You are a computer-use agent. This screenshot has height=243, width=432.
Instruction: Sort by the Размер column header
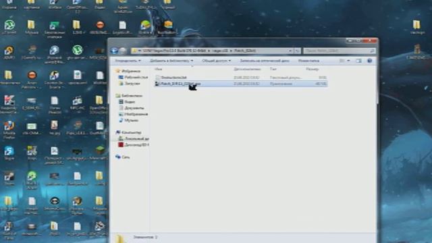click(x=312, y=69)
